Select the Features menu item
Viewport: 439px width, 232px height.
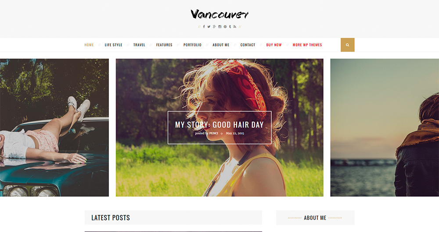point(164,45)
